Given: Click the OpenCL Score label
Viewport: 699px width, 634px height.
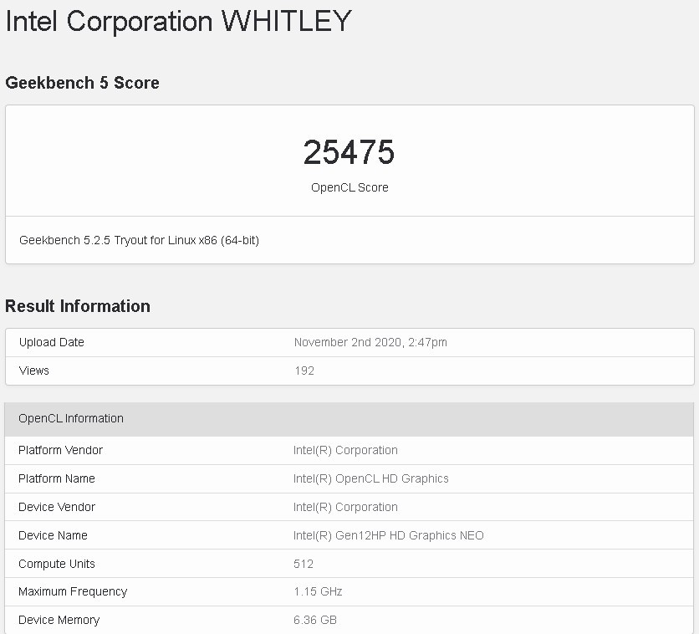Looking at the screenshot, I should coord(349,187).
